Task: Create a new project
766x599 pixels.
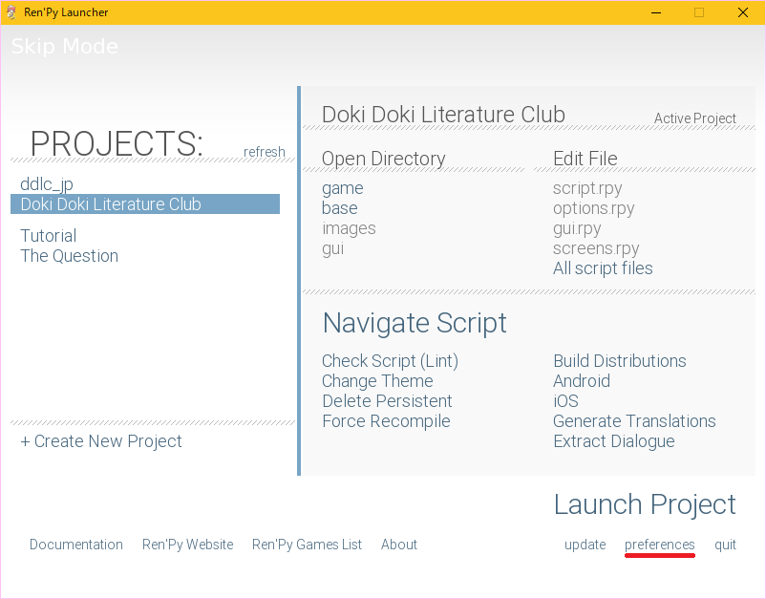Action: (101, 441)
